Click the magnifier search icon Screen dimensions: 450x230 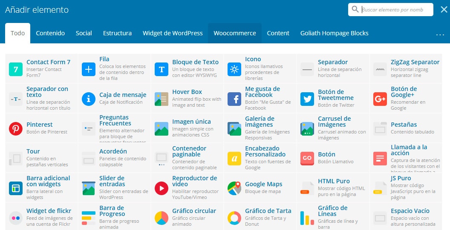pos(355,9)
